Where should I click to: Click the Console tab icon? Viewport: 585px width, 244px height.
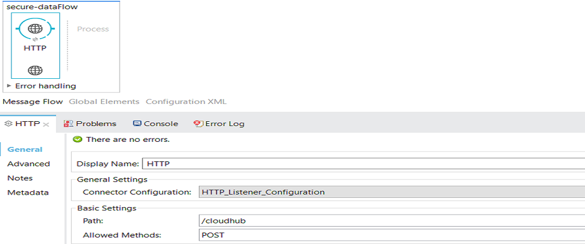pos(137,124)
